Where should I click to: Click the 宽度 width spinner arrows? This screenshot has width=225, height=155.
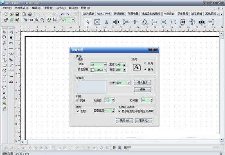[124, 65]
